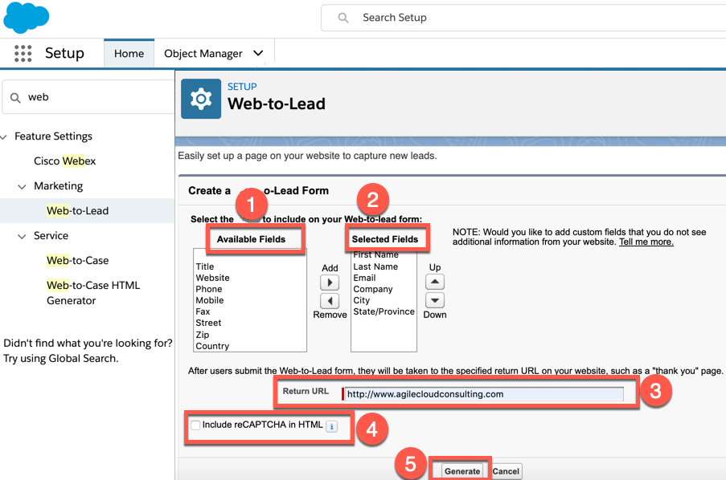Select Email in Selected Fields
Image resolution: width=726 pixels, height=480 pixels.
[364, 278]
